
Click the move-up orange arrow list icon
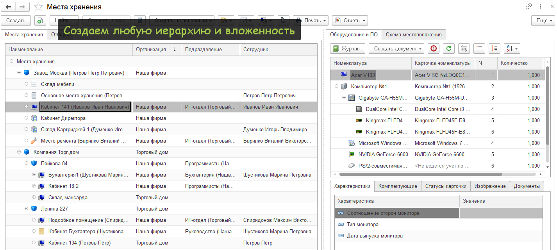coord(479,48)
